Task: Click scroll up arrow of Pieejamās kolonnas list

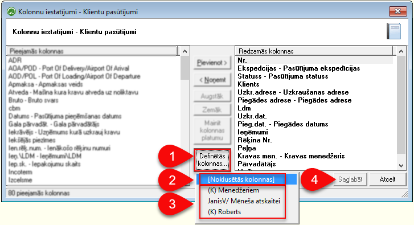Action: [185, 51]
